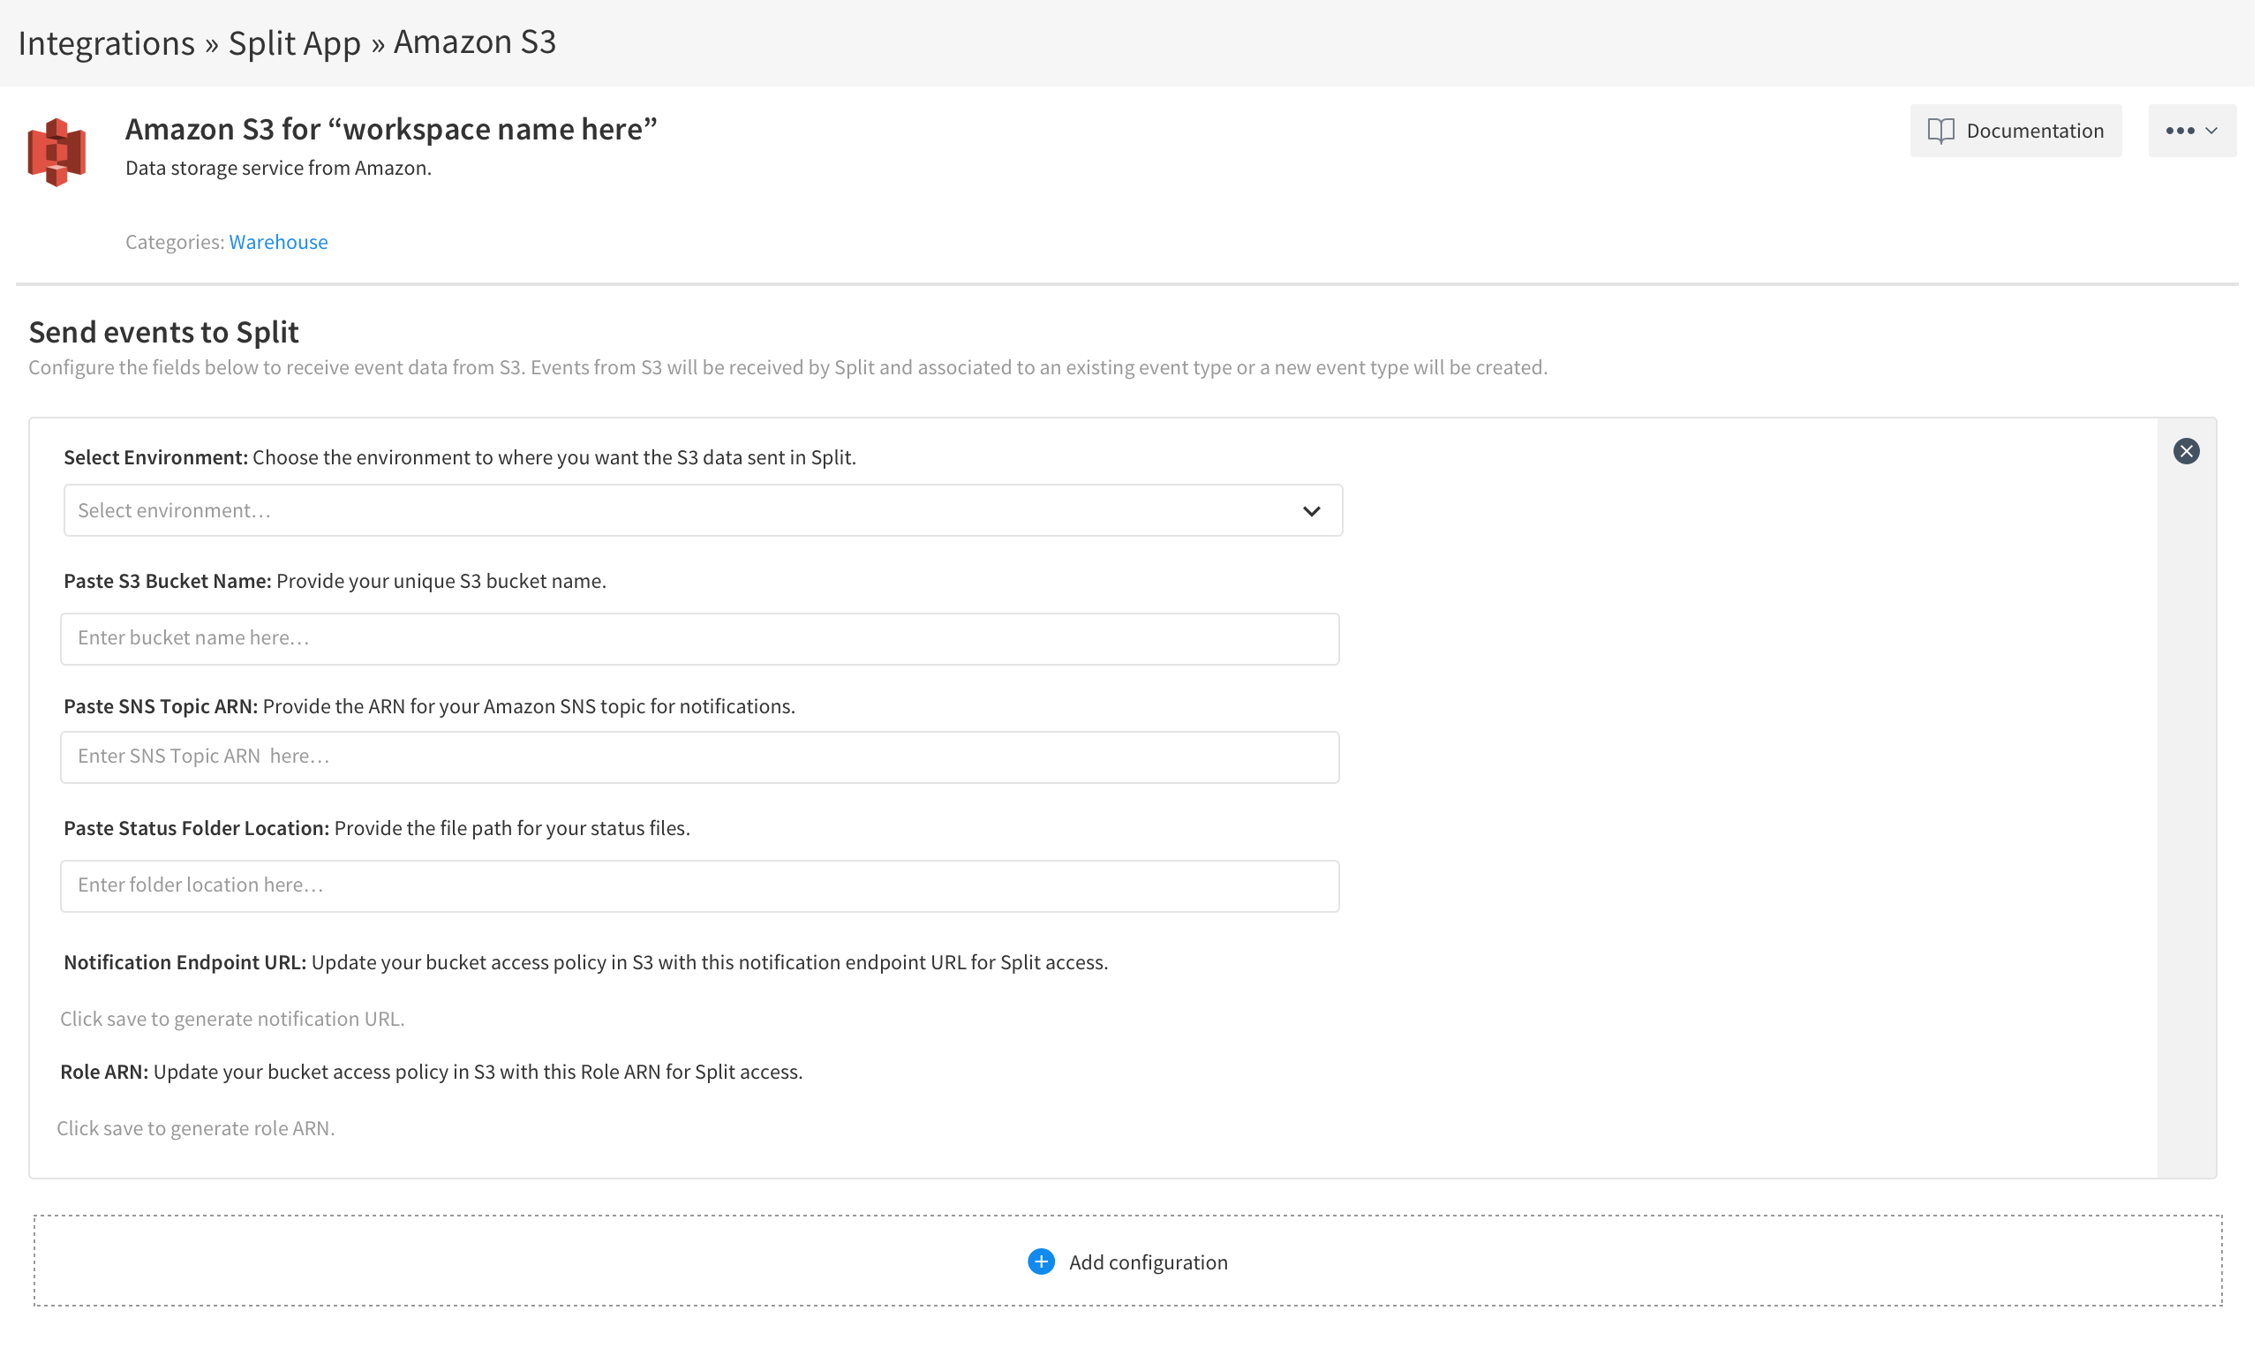
Task: Click the ellipsis overflow menu icon
Action: [x=2179, y=130]
